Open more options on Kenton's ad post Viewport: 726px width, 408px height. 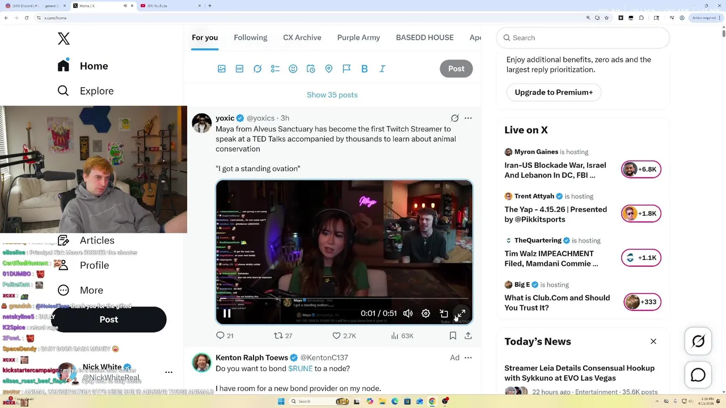coord(468,358)
